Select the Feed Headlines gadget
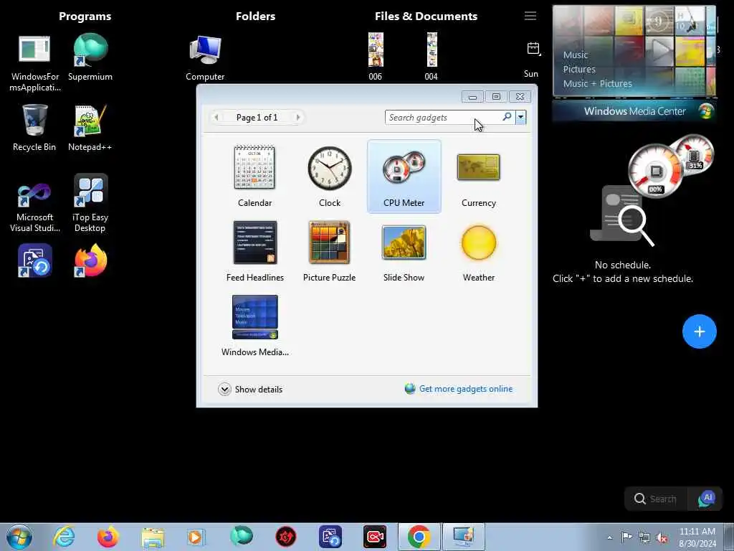Image resolution: width=734 pixels, height=551 pixels. (254, 251)
